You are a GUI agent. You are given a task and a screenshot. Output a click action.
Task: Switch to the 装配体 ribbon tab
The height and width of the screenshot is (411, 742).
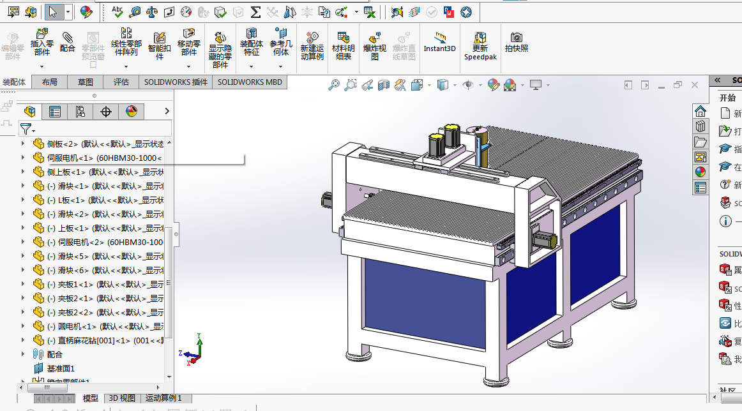(x=14, y=82)
